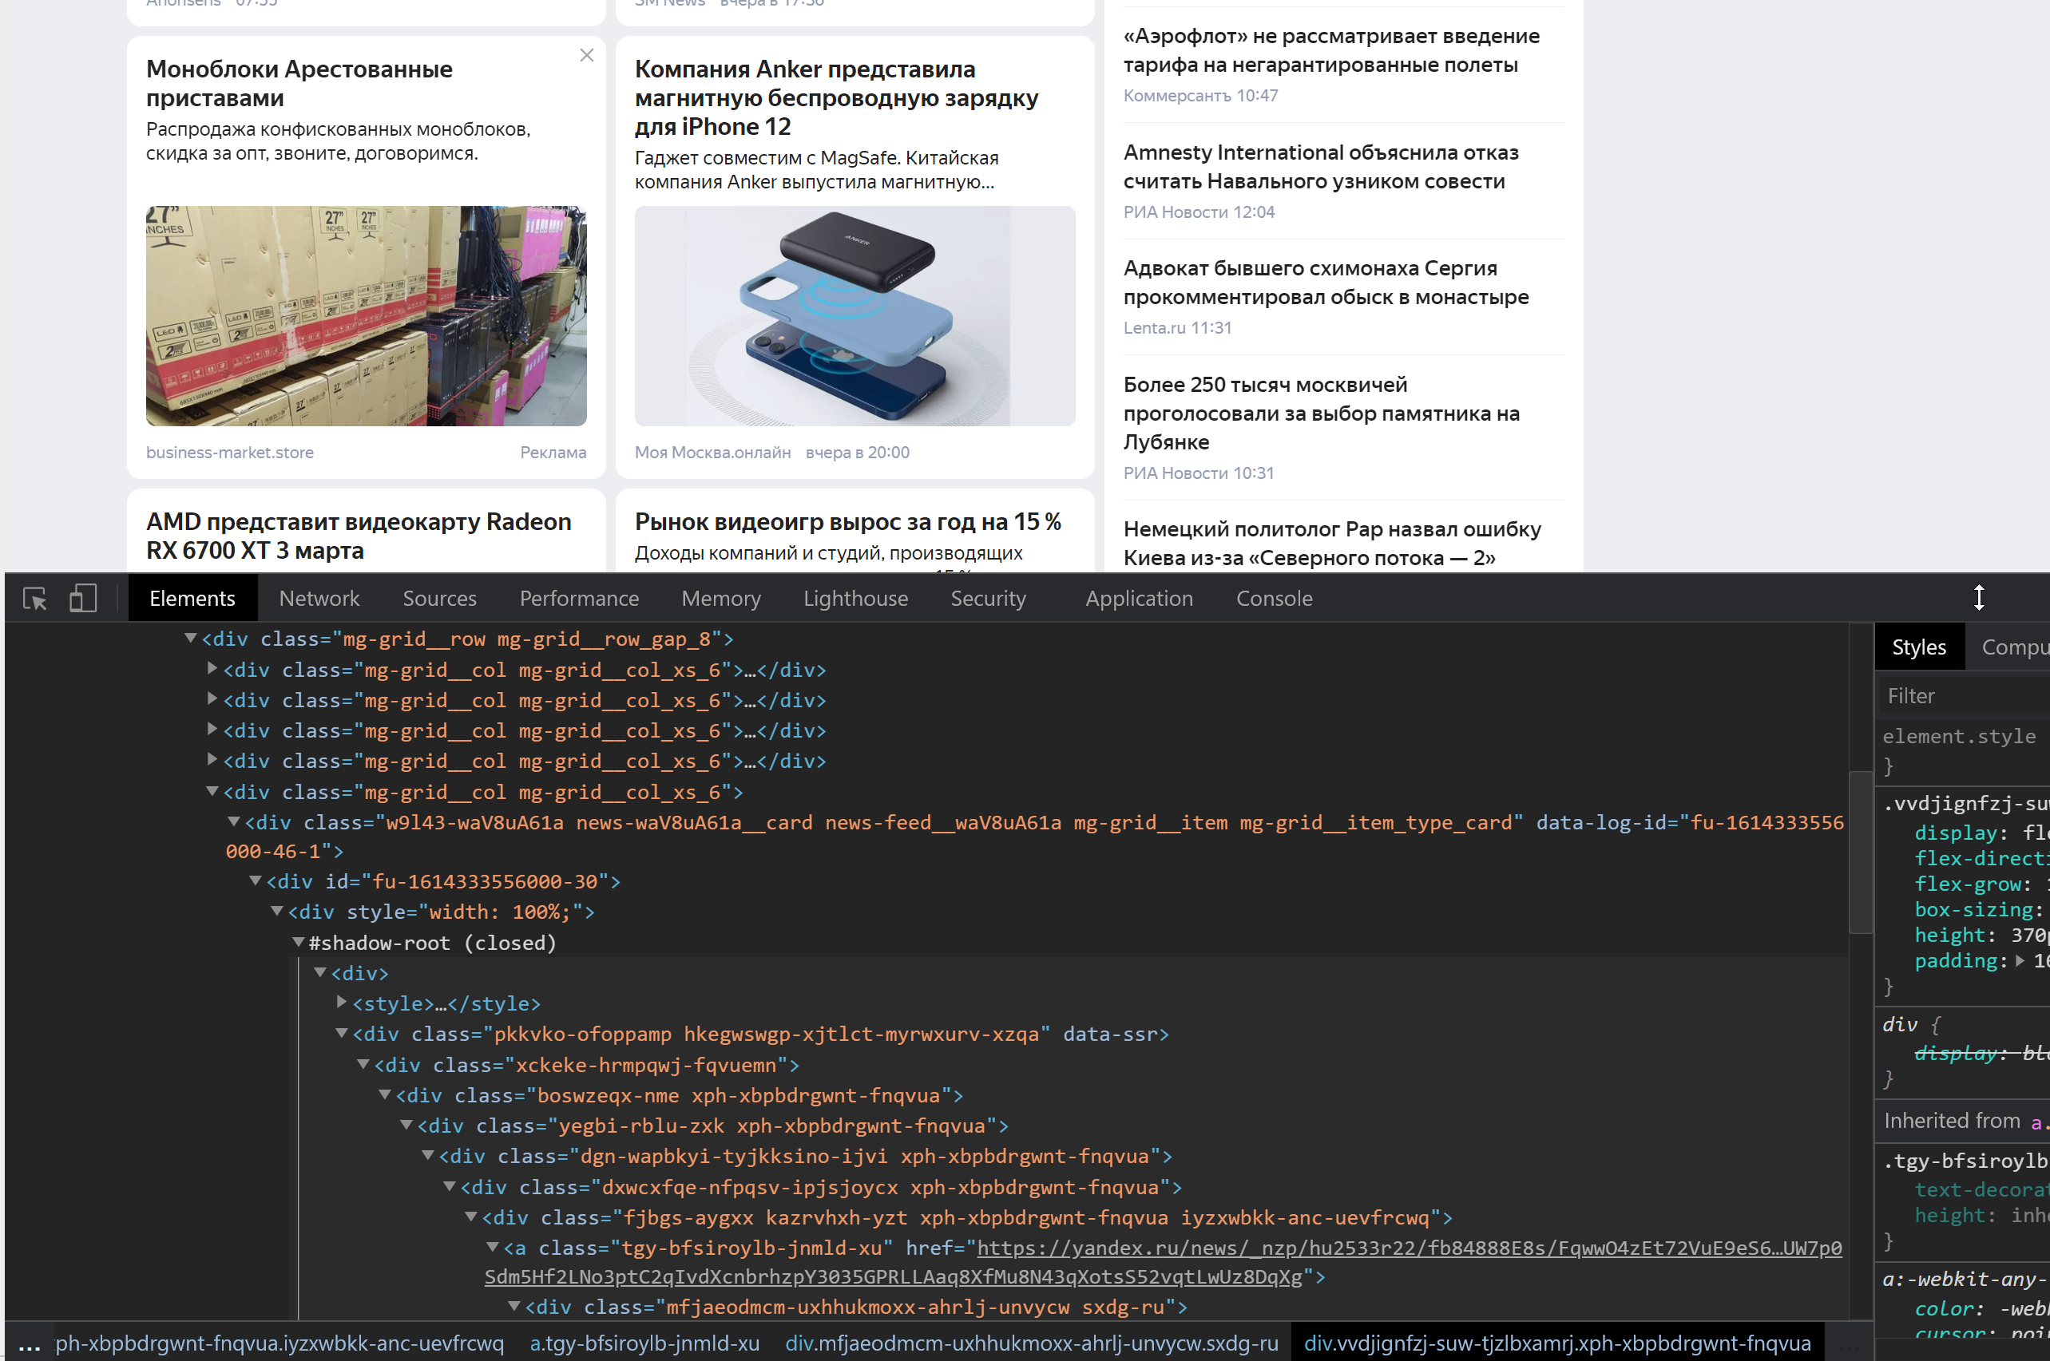This screenshot has height=1361, width=2050.
Task: Collapse the #shadow-root (closed) node
Action: click(299, 943)
